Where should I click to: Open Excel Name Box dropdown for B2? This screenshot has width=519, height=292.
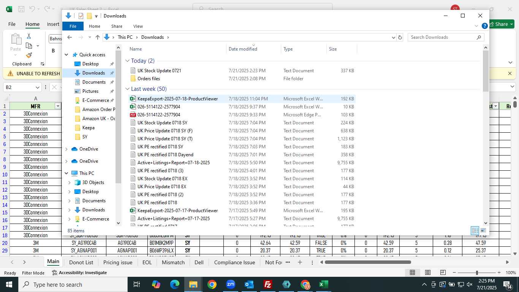(37, 87)
